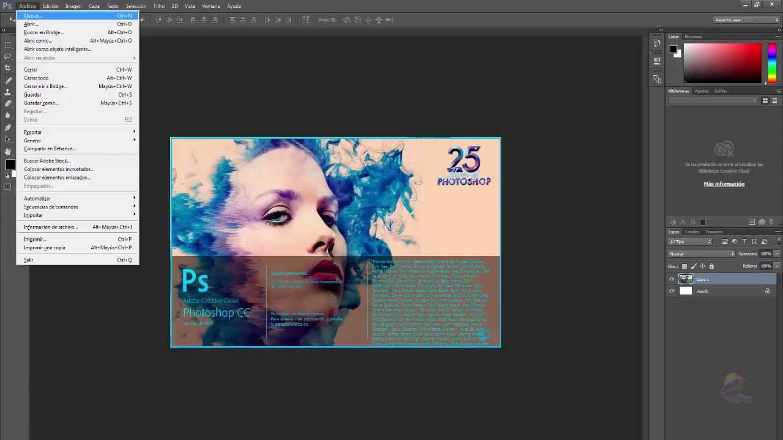Image resolution: width=783 pixels, height=440 pixels.
Task: Switch Libraries to list view
Action: [x=775, y=101]
